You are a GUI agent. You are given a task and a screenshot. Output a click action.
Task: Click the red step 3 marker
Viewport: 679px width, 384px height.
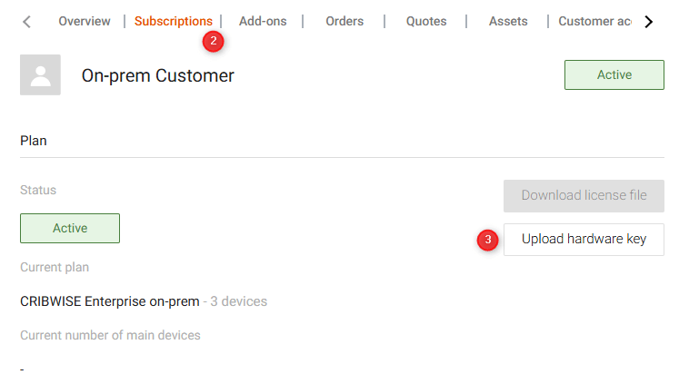488,241
